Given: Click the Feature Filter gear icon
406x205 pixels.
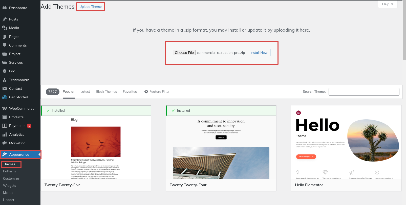Looking at the screenshot, I should (x=146, y=92).
